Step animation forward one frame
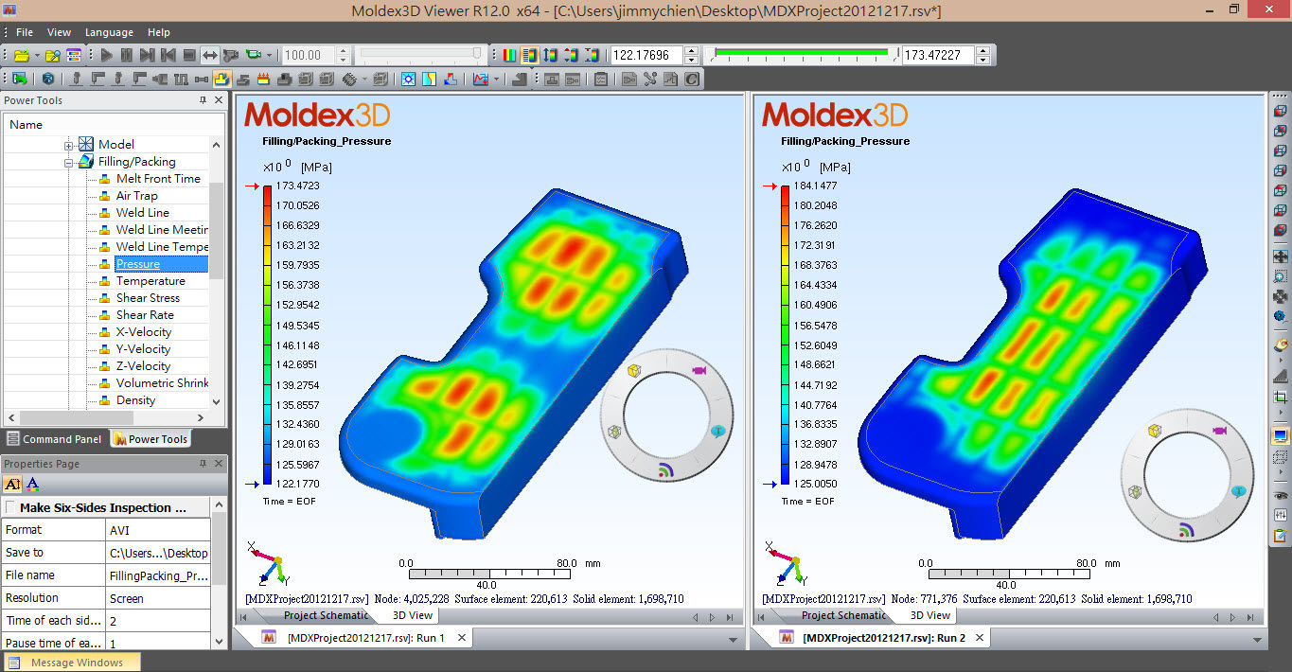 click(x=148, y=56)
